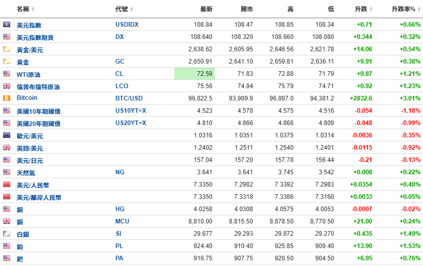Viewport: 423px width, 266px height.
Task: Sort by the 代號 column arrows
Action: (x=131, y=9)
